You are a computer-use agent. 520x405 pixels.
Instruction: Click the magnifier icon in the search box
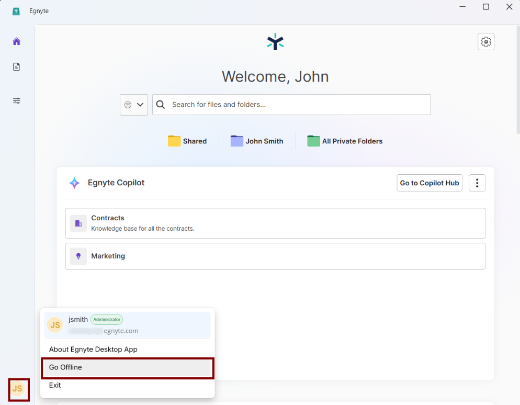pos(161,105)
